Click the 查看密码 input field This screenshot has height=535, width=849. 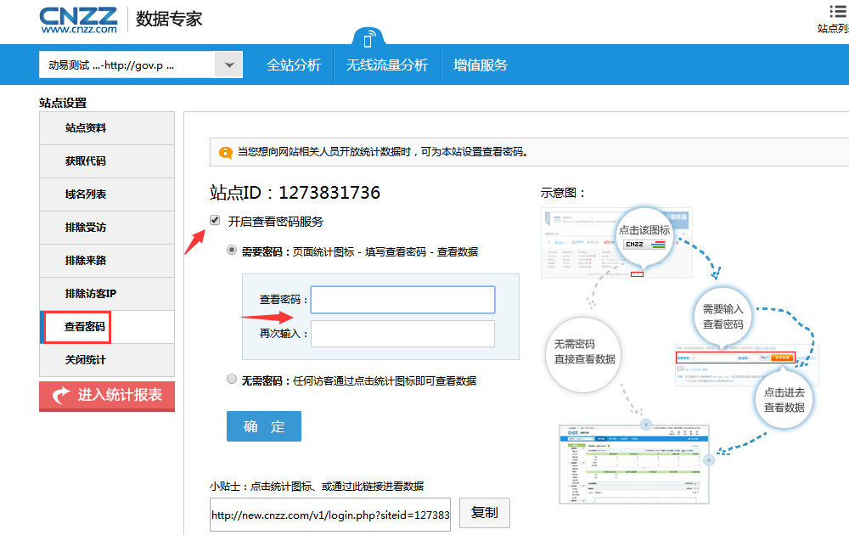(x=402, y=300)
